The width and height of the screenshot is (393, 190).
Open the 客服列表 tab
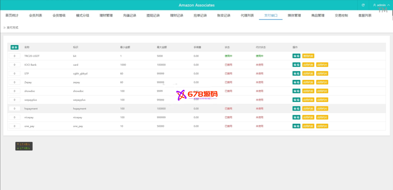pos(365,16)
